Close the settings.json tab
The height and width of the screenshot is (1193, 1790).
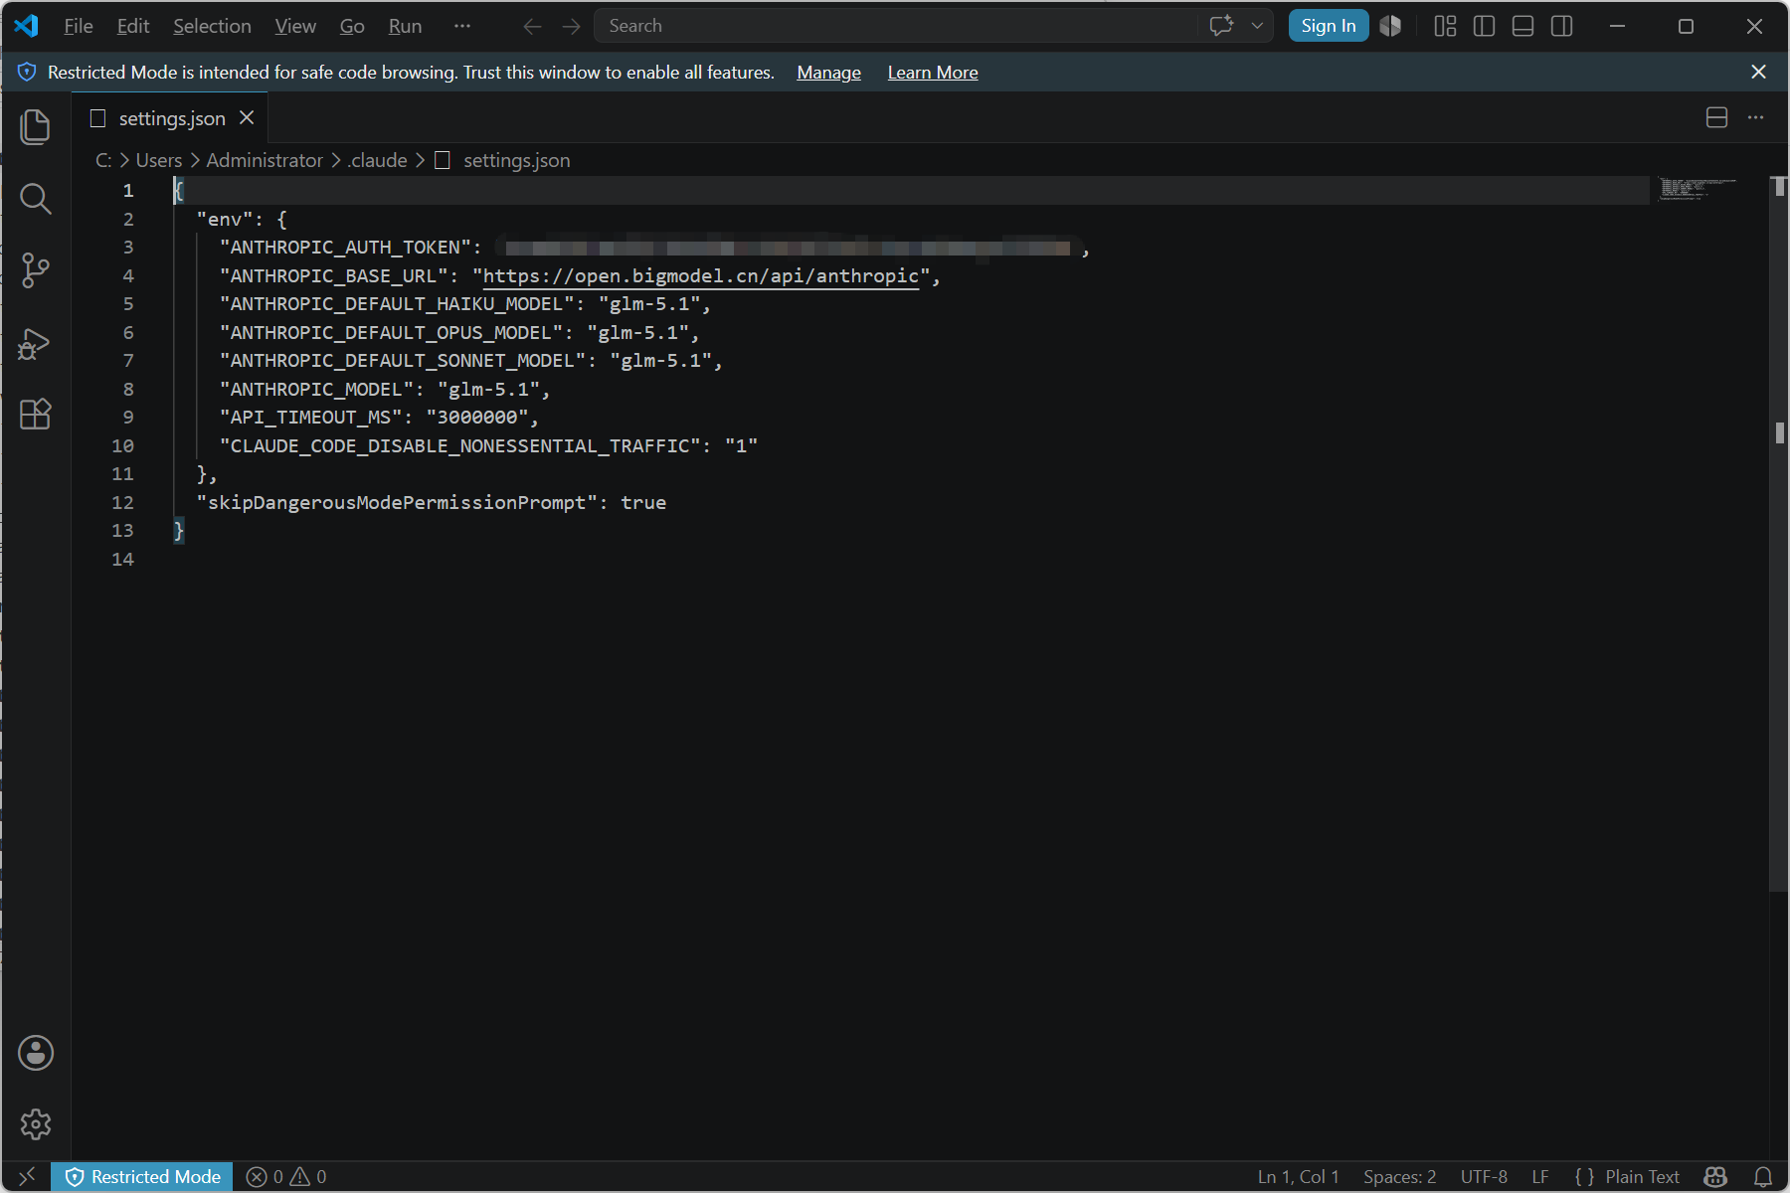tap(247, 117)
